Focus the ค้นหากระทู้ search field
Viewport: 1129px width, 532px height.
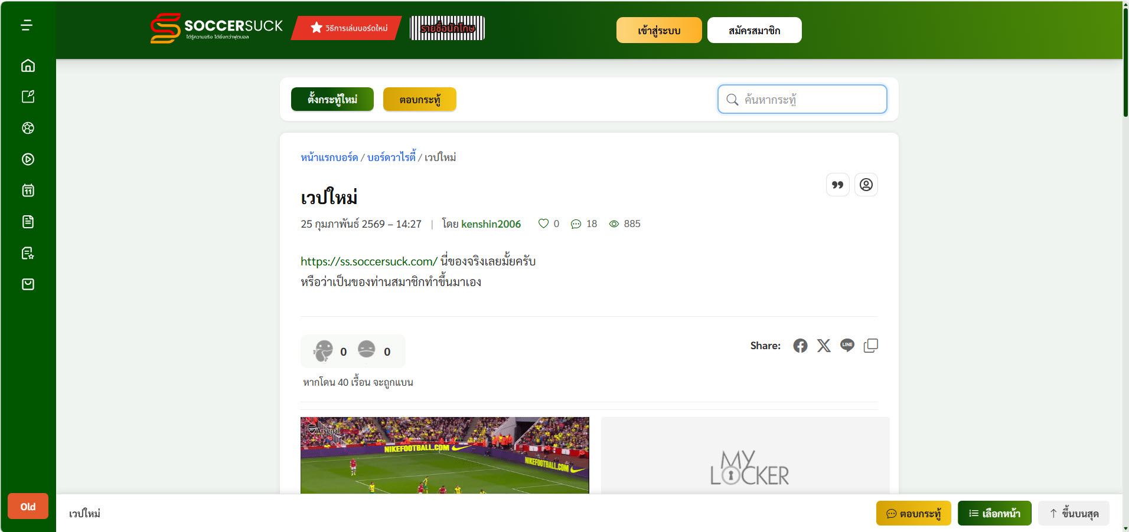[x=802, y=99]
